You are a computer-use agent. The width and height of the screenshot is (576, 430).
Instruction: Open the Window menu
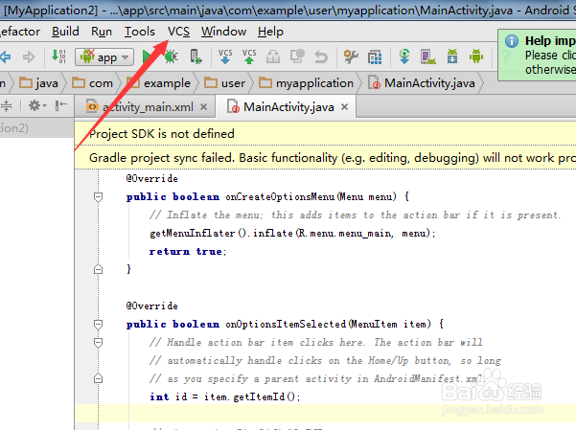pyautogui.click(x=223, y=32)
